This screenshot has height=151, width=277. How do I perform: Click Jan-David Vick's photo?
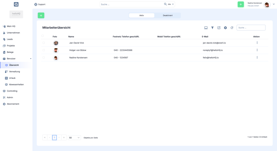pos(56,43)
